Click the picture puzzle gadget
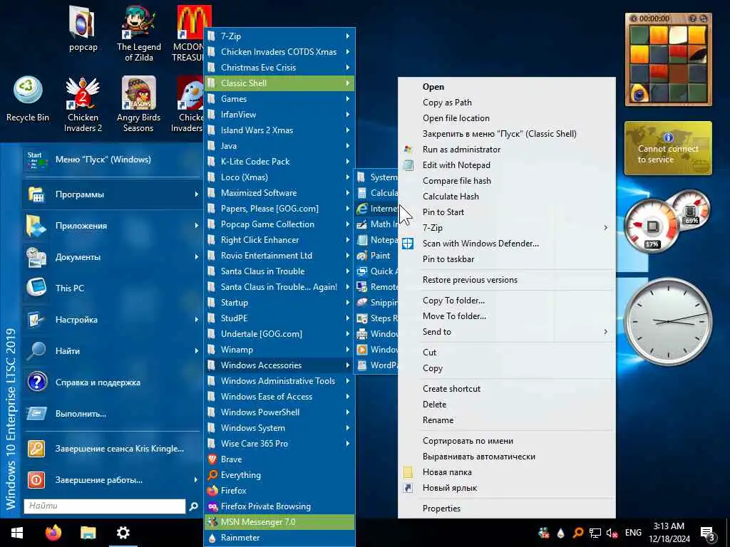The image size is (730, 547). [x=669, y=60]
